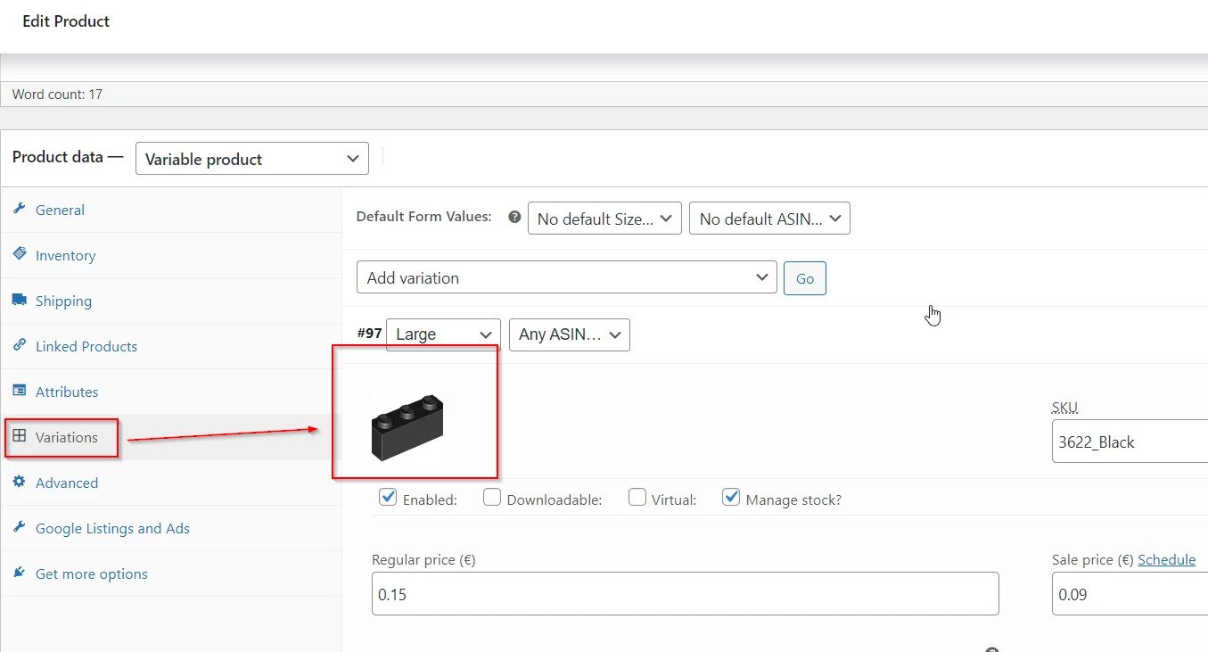The image size is (1208, 652).
Task: Select the Get more options tab
Action: pos(91,574)
